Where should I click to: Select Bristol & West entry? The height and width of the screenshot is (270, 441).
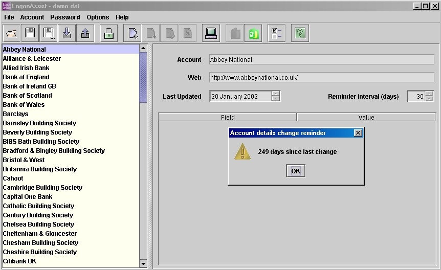click(71, 160)
